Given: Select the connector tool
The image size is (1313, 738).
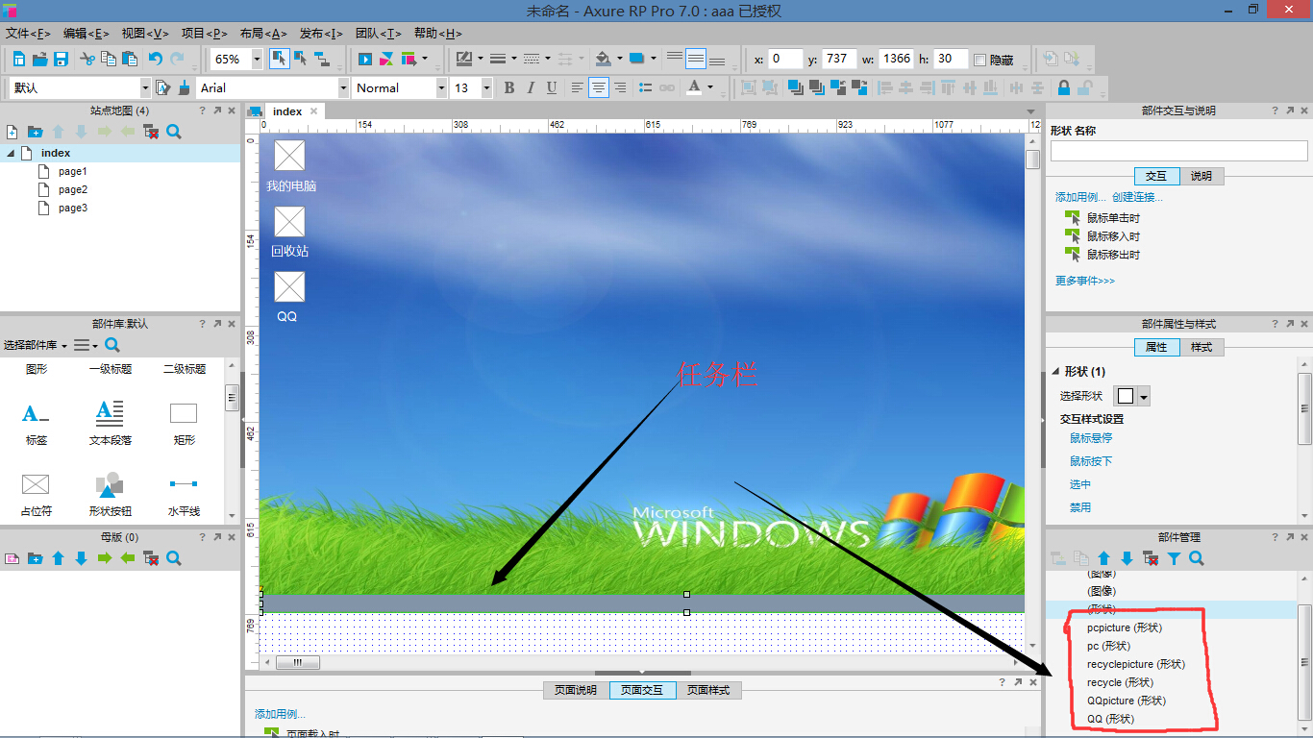Looking at the screenshot, I should tap(322, 59).
